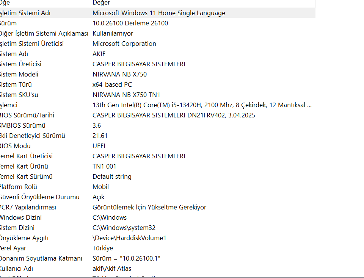The width and height of the screenshot is (364, 278).
Task: Click the value Mobil
Action: pyautogui.click(x=100, y=187)
